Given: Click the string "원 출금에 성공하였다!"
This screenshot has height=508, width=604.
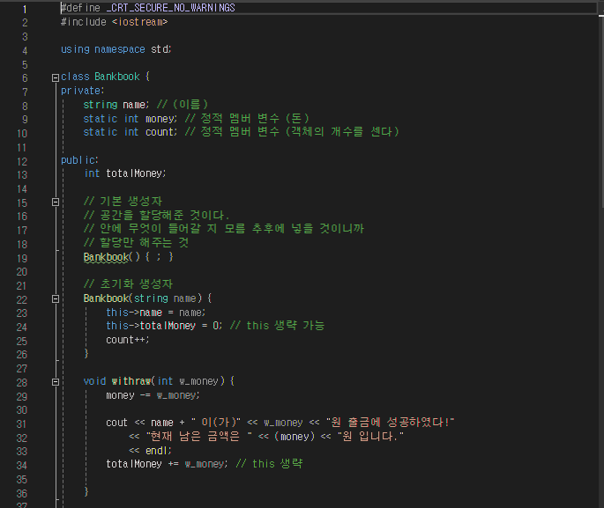Looking at the screenshot, I should tap(391, 423).
